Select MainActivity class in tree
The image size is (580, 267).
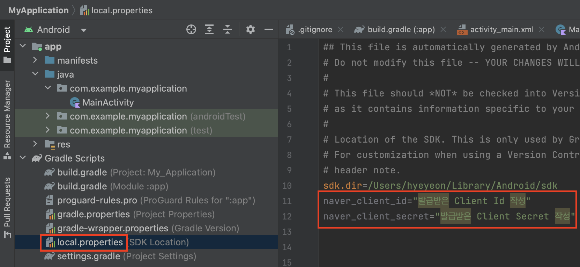pyautogui.click(x=108, y=102)
